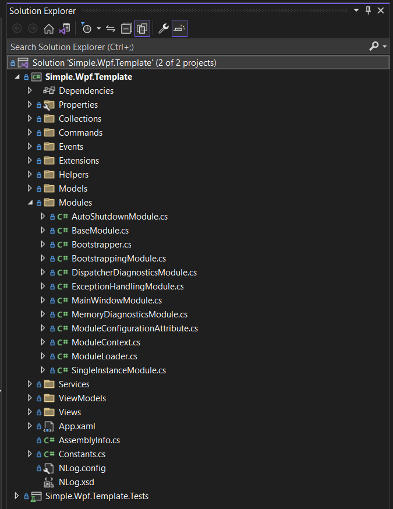
Task: Open the Window Position dropdown menu
Action: coord(356,10)
